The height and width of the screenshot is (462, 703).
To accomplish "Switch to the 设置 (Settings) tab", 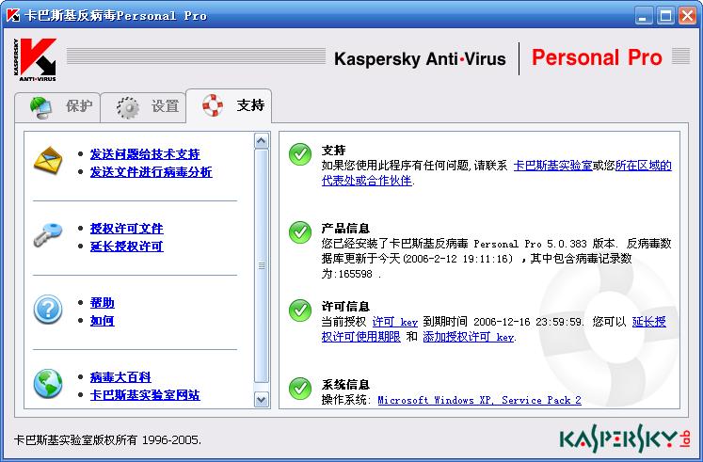I will (x=143, y=107).
